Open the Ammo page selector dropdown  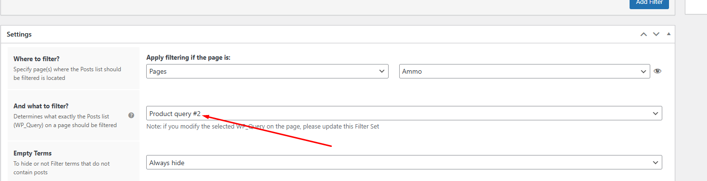[525, 71]
